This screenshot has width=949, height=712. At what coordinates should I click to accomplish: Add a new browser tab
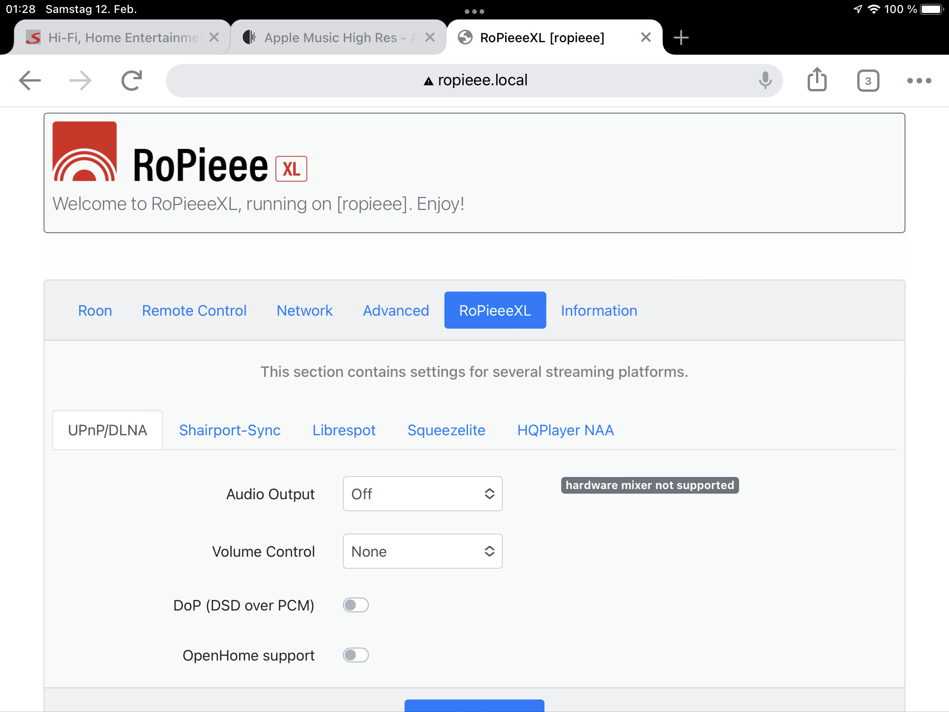coord(681,38)
